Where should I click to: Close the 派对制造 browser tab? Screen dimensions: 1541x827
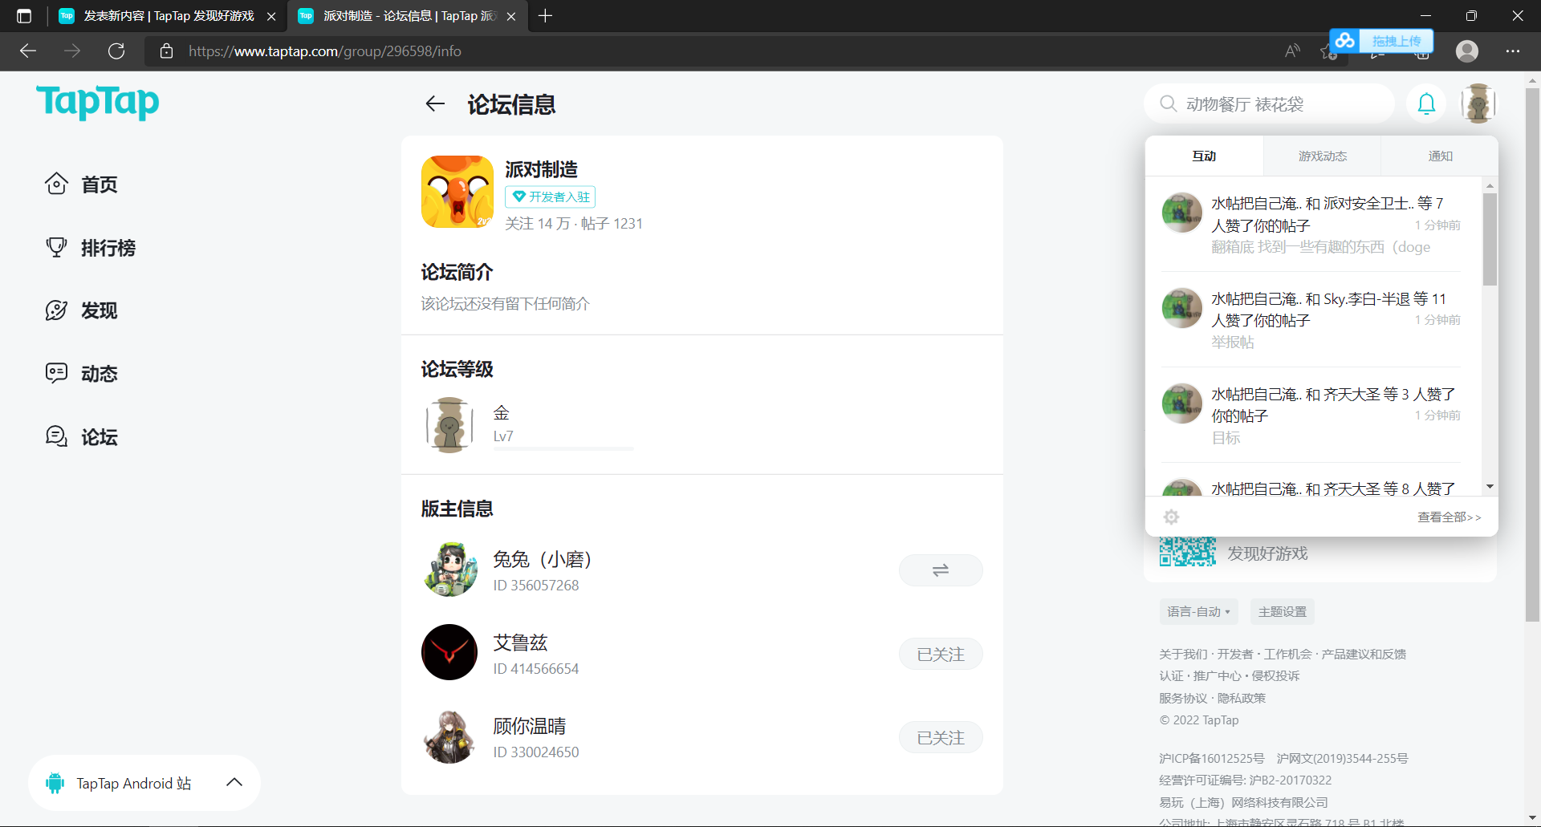511,16
